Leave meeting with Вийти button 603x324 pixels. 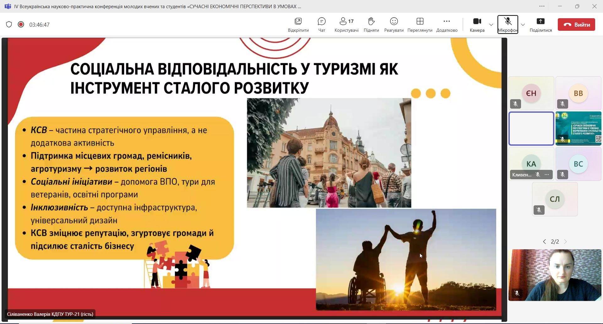click(x=576, y=24)
